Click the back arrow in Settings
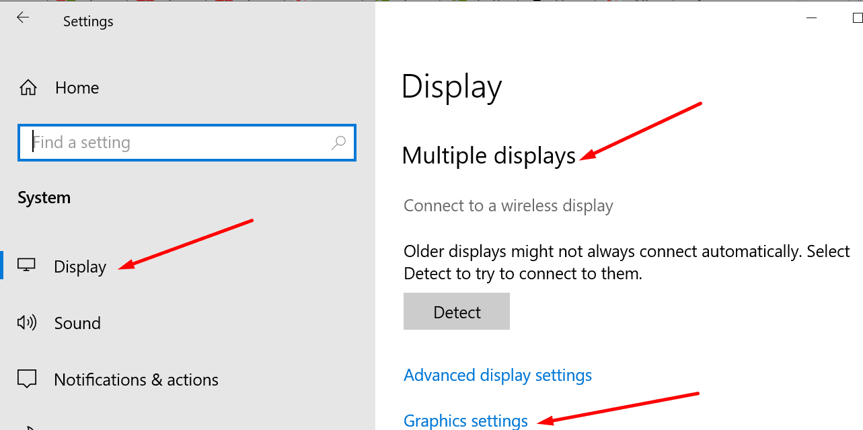The width and height of the screenshot is (863, 430). point(23,18)
